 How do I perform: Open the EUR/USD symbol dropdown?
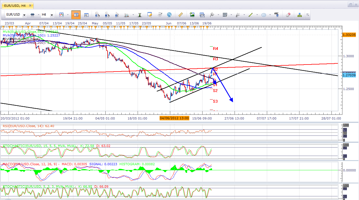(x=24, y=15)
